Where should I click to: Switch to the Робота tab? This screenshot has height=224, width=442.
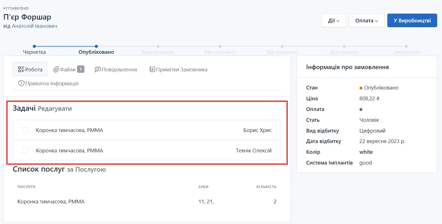[30, 69]
